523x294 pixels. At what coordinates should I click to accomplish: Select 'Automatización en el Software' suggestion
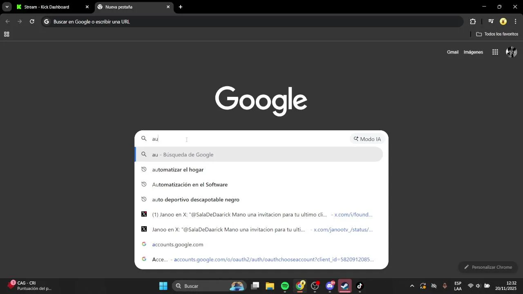259,185
